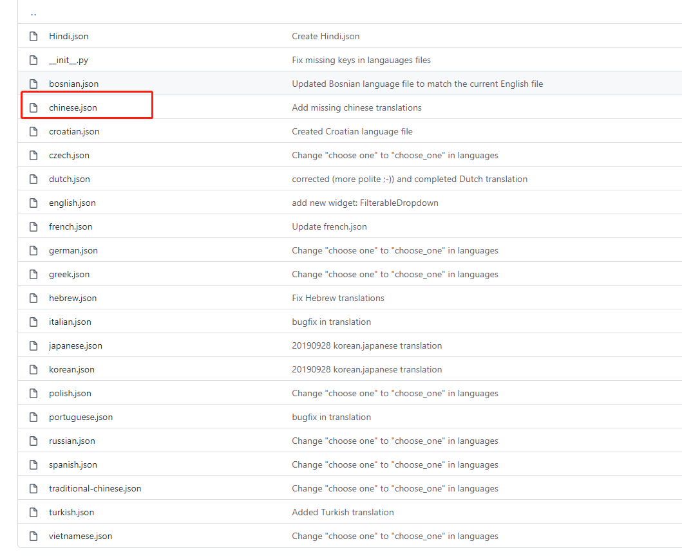Open japanese.json file name
Image resolution: width=682 pixels, height=559 pixels.
tap(76, 345)
